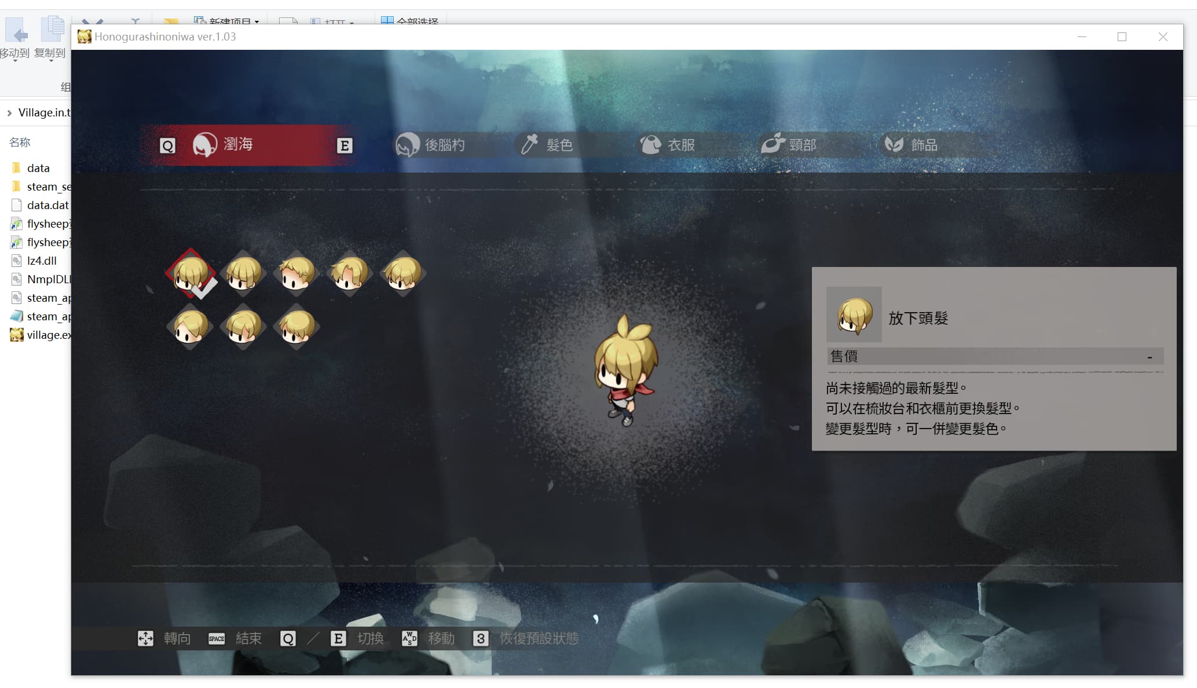Click the 轉向 label in the controls bar
This screenshot has height=688, width=1197.
177,638
